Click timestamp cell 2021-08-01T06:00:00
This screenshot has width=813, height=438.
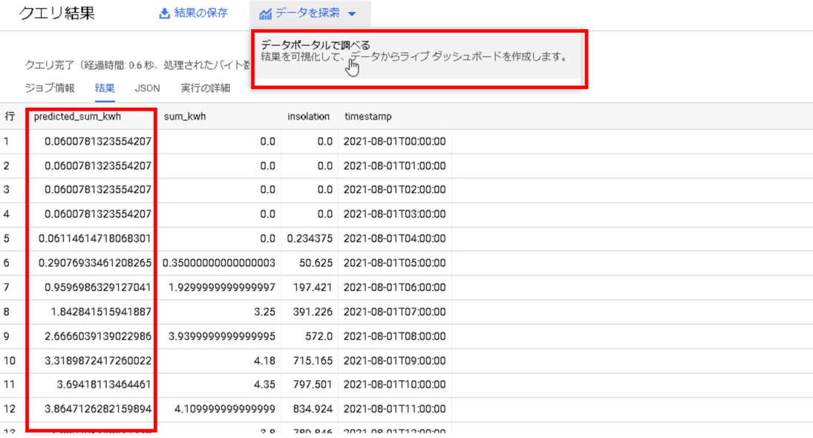(x=394, y=287)
